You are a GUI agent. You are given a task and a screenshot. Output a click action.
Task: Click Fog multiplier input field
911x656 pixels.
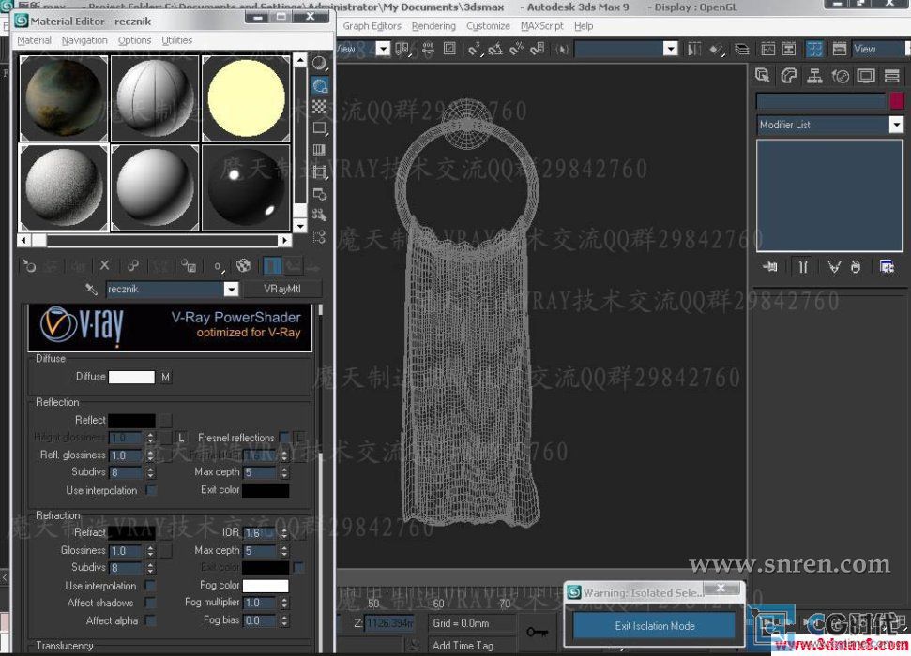[x=259, y=603]
